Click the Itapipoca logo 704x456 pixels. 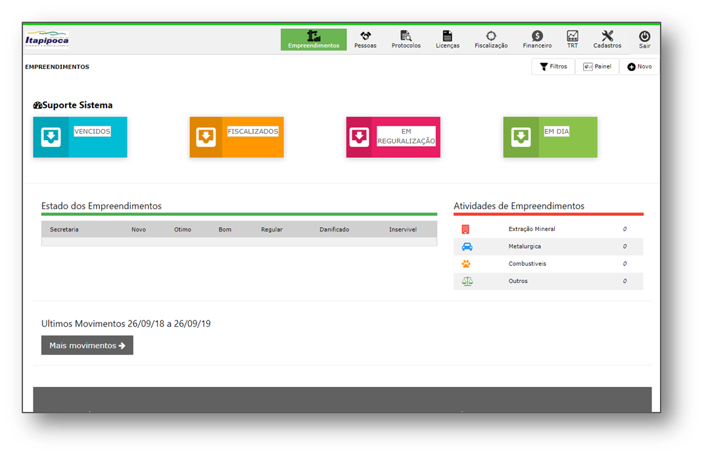47,39
